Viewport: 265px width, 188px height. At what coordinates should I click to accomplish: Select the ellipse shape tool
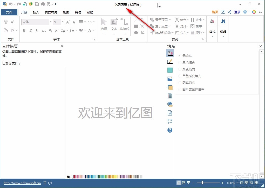click(136, 33)
